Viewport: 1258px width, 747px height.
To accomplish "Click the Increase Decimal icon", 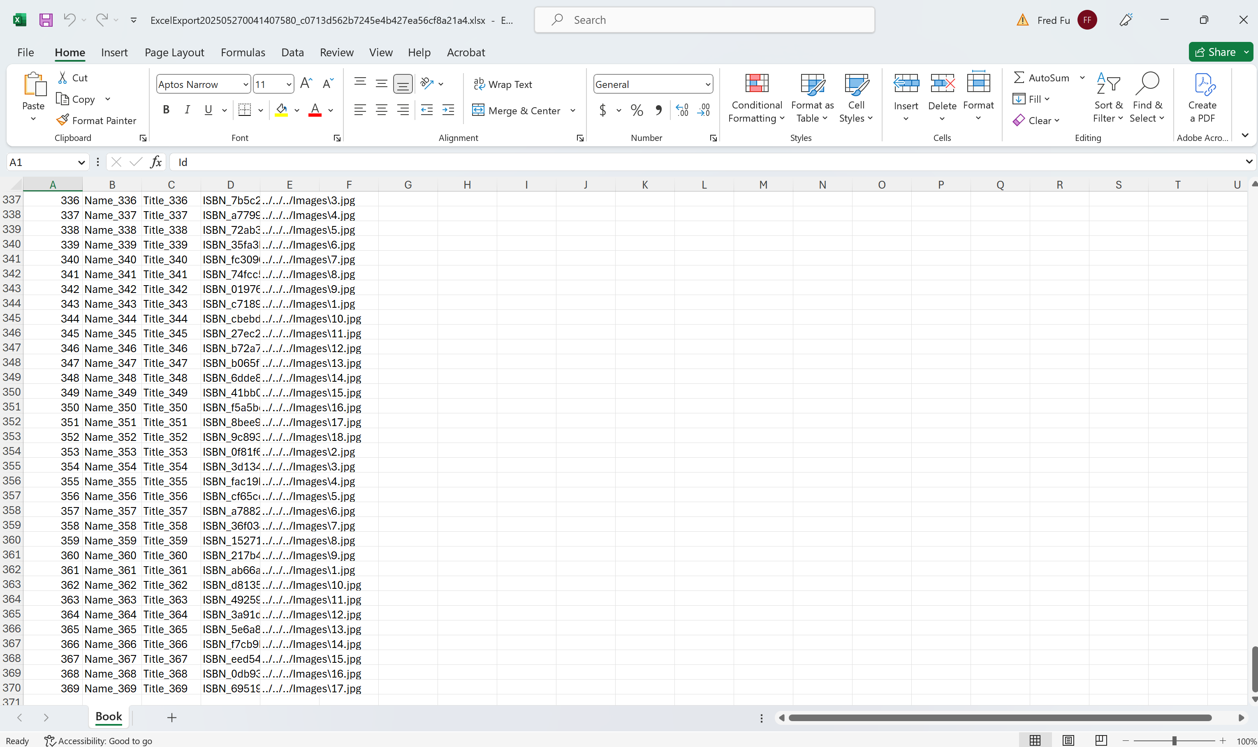I will pos(682,110).
